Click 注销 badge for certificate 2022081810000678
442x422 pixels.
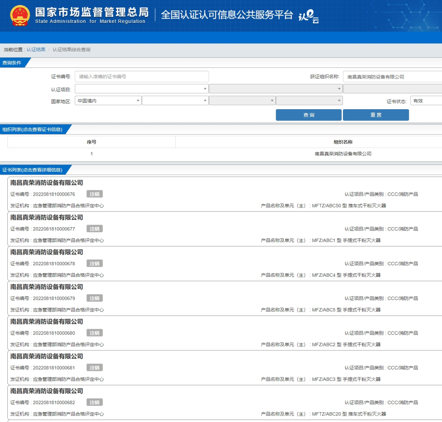point(95,263)
